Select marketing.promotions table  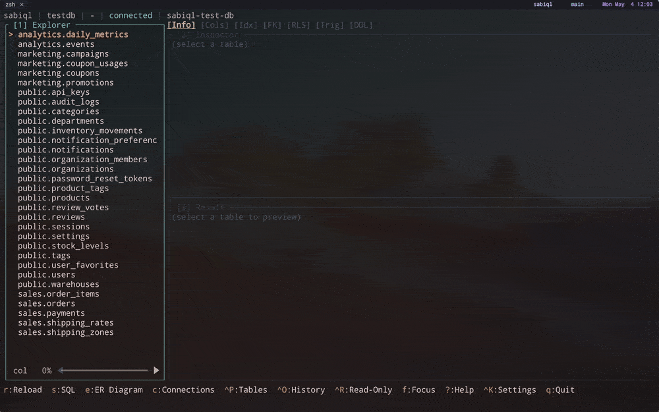pyautogui.click(x=65, y=83)
